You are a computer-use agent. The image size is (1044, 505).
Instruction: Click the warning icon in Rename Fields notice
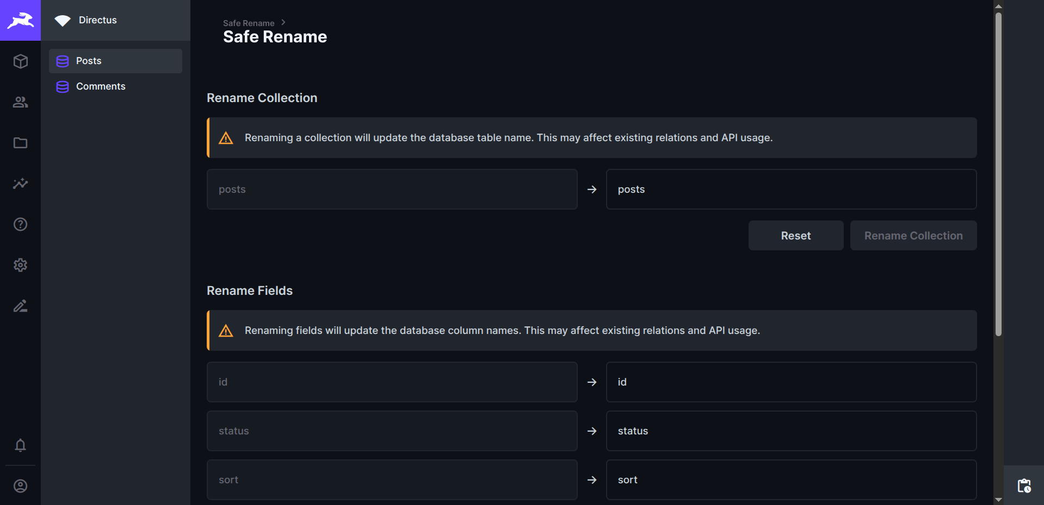pyautogui.click(x=226, y=331)
